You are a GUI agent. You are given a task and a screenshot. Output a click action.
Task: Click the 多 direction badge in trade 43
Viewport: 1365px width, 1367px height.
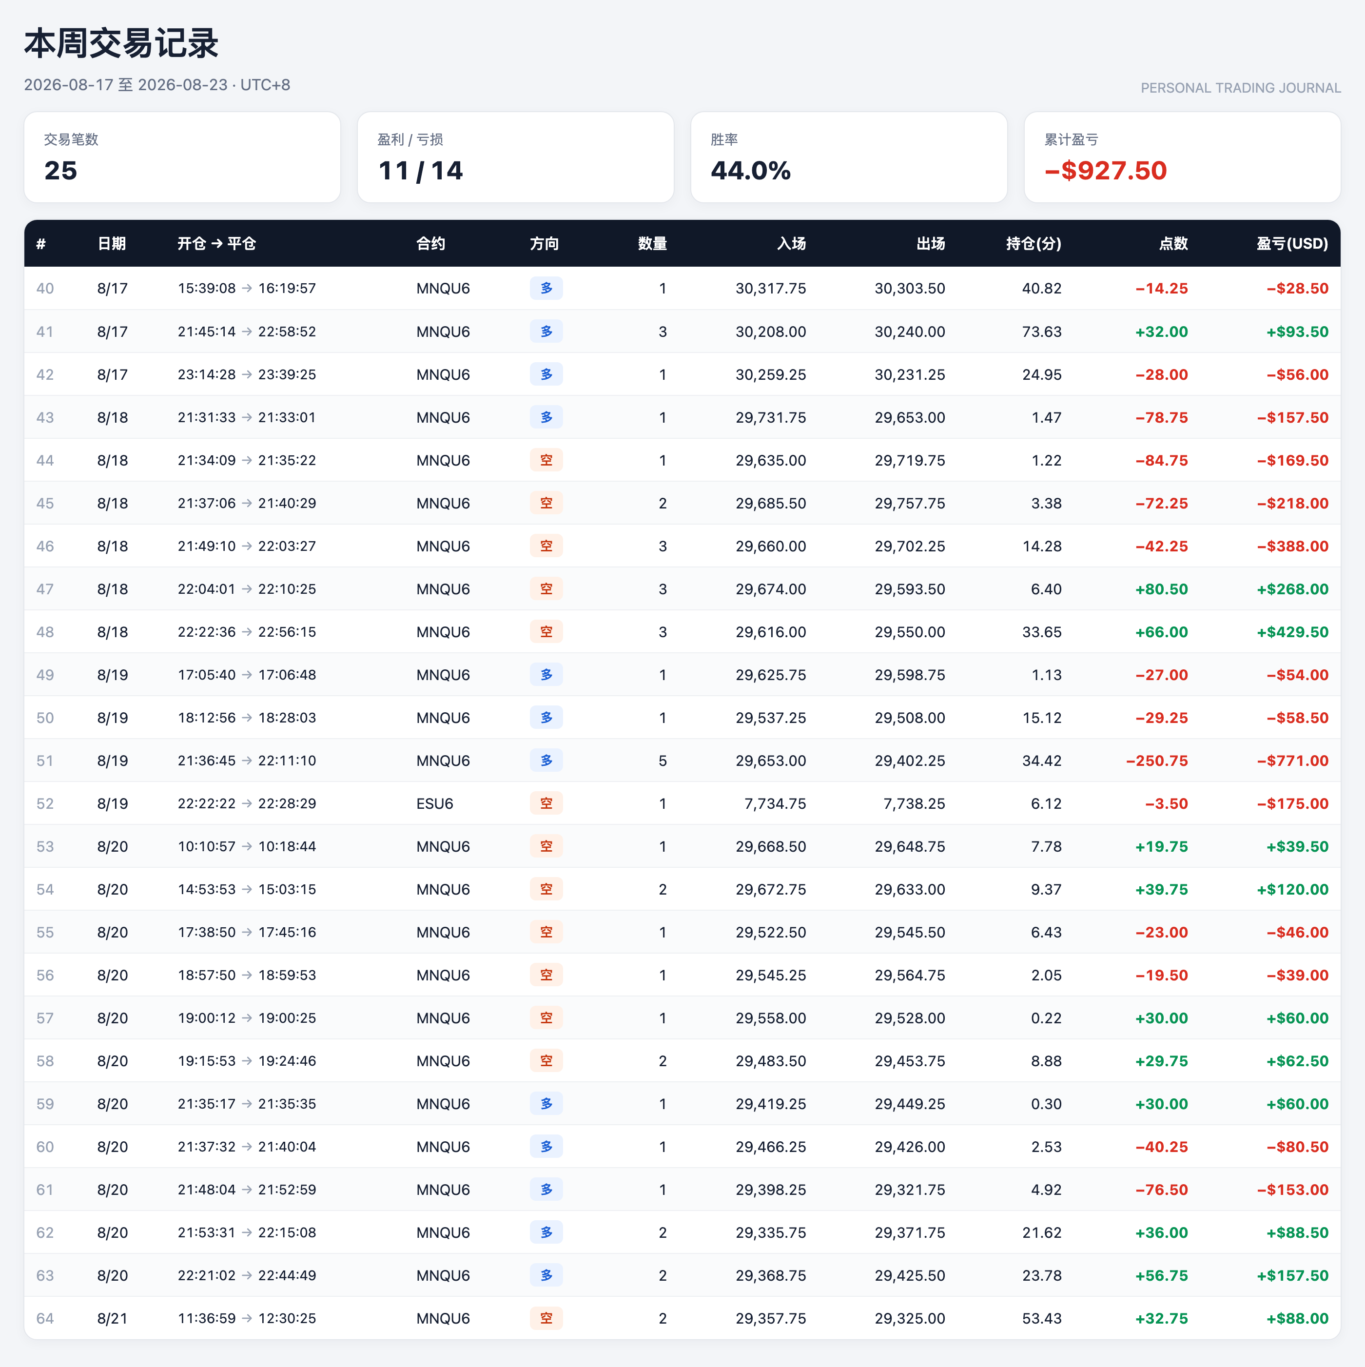[x=546, y=417]
